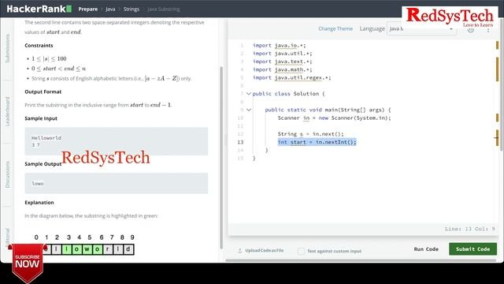Go to the Strings breadcrumb
The width and height of the screenshot is (504, 284).
coord(132,9)
